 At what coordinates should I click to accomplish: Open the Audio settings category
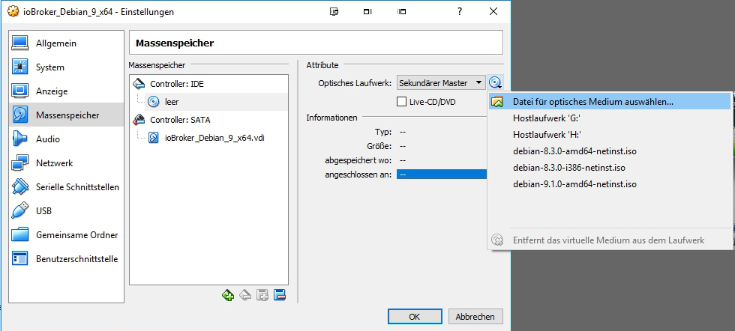pos(66,139)
